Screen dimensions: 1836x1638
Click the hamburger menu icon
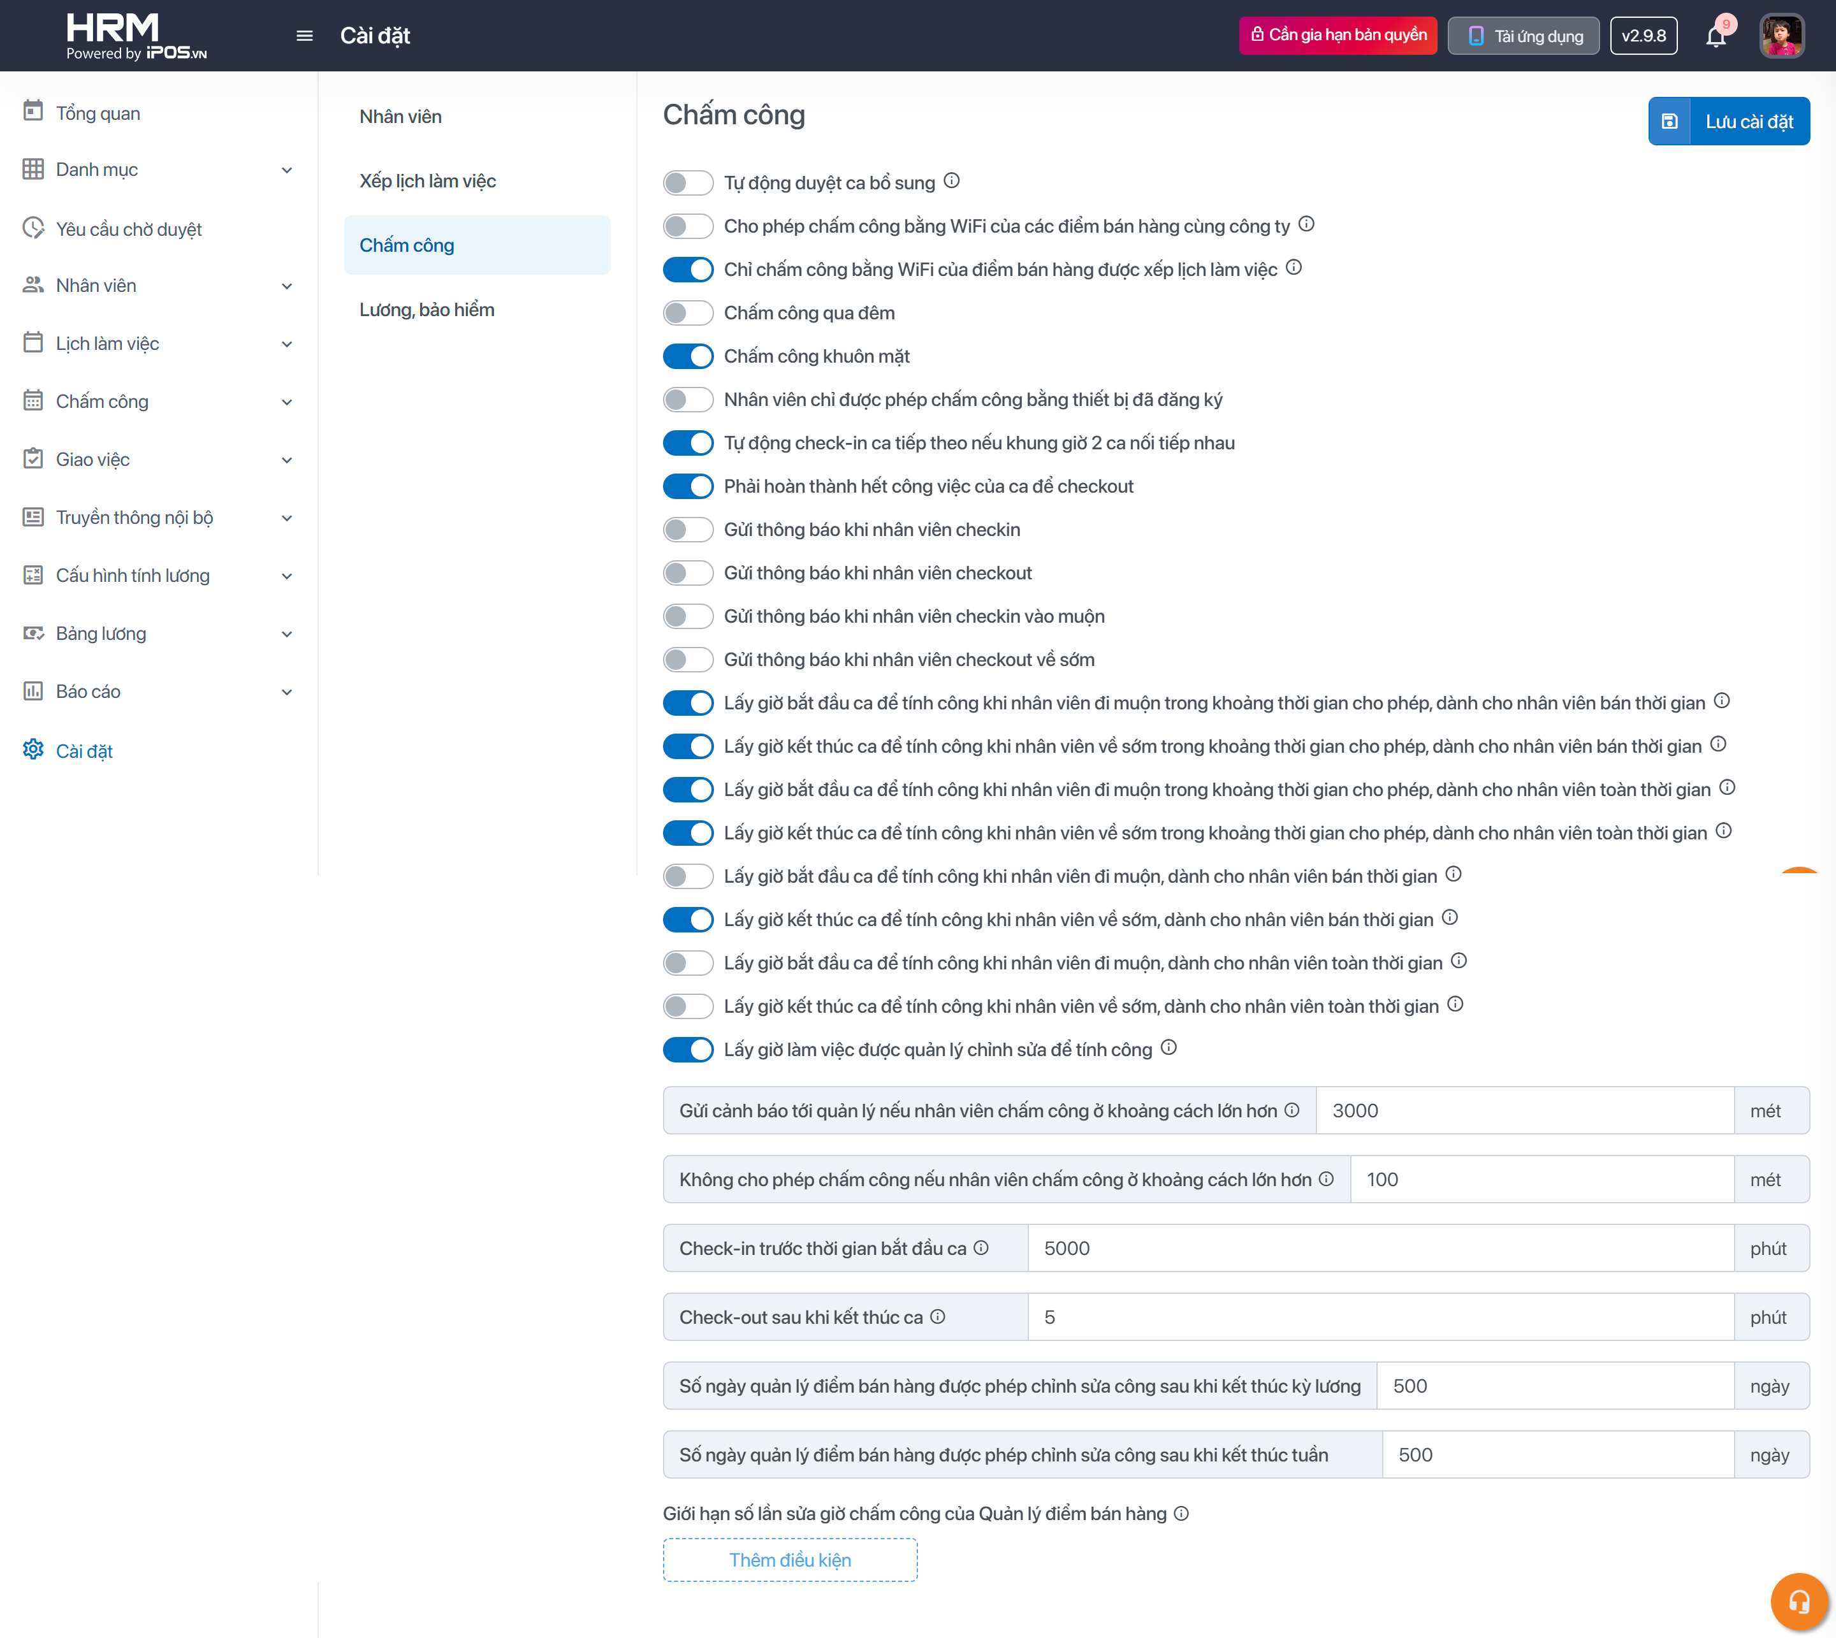[304, 36]
